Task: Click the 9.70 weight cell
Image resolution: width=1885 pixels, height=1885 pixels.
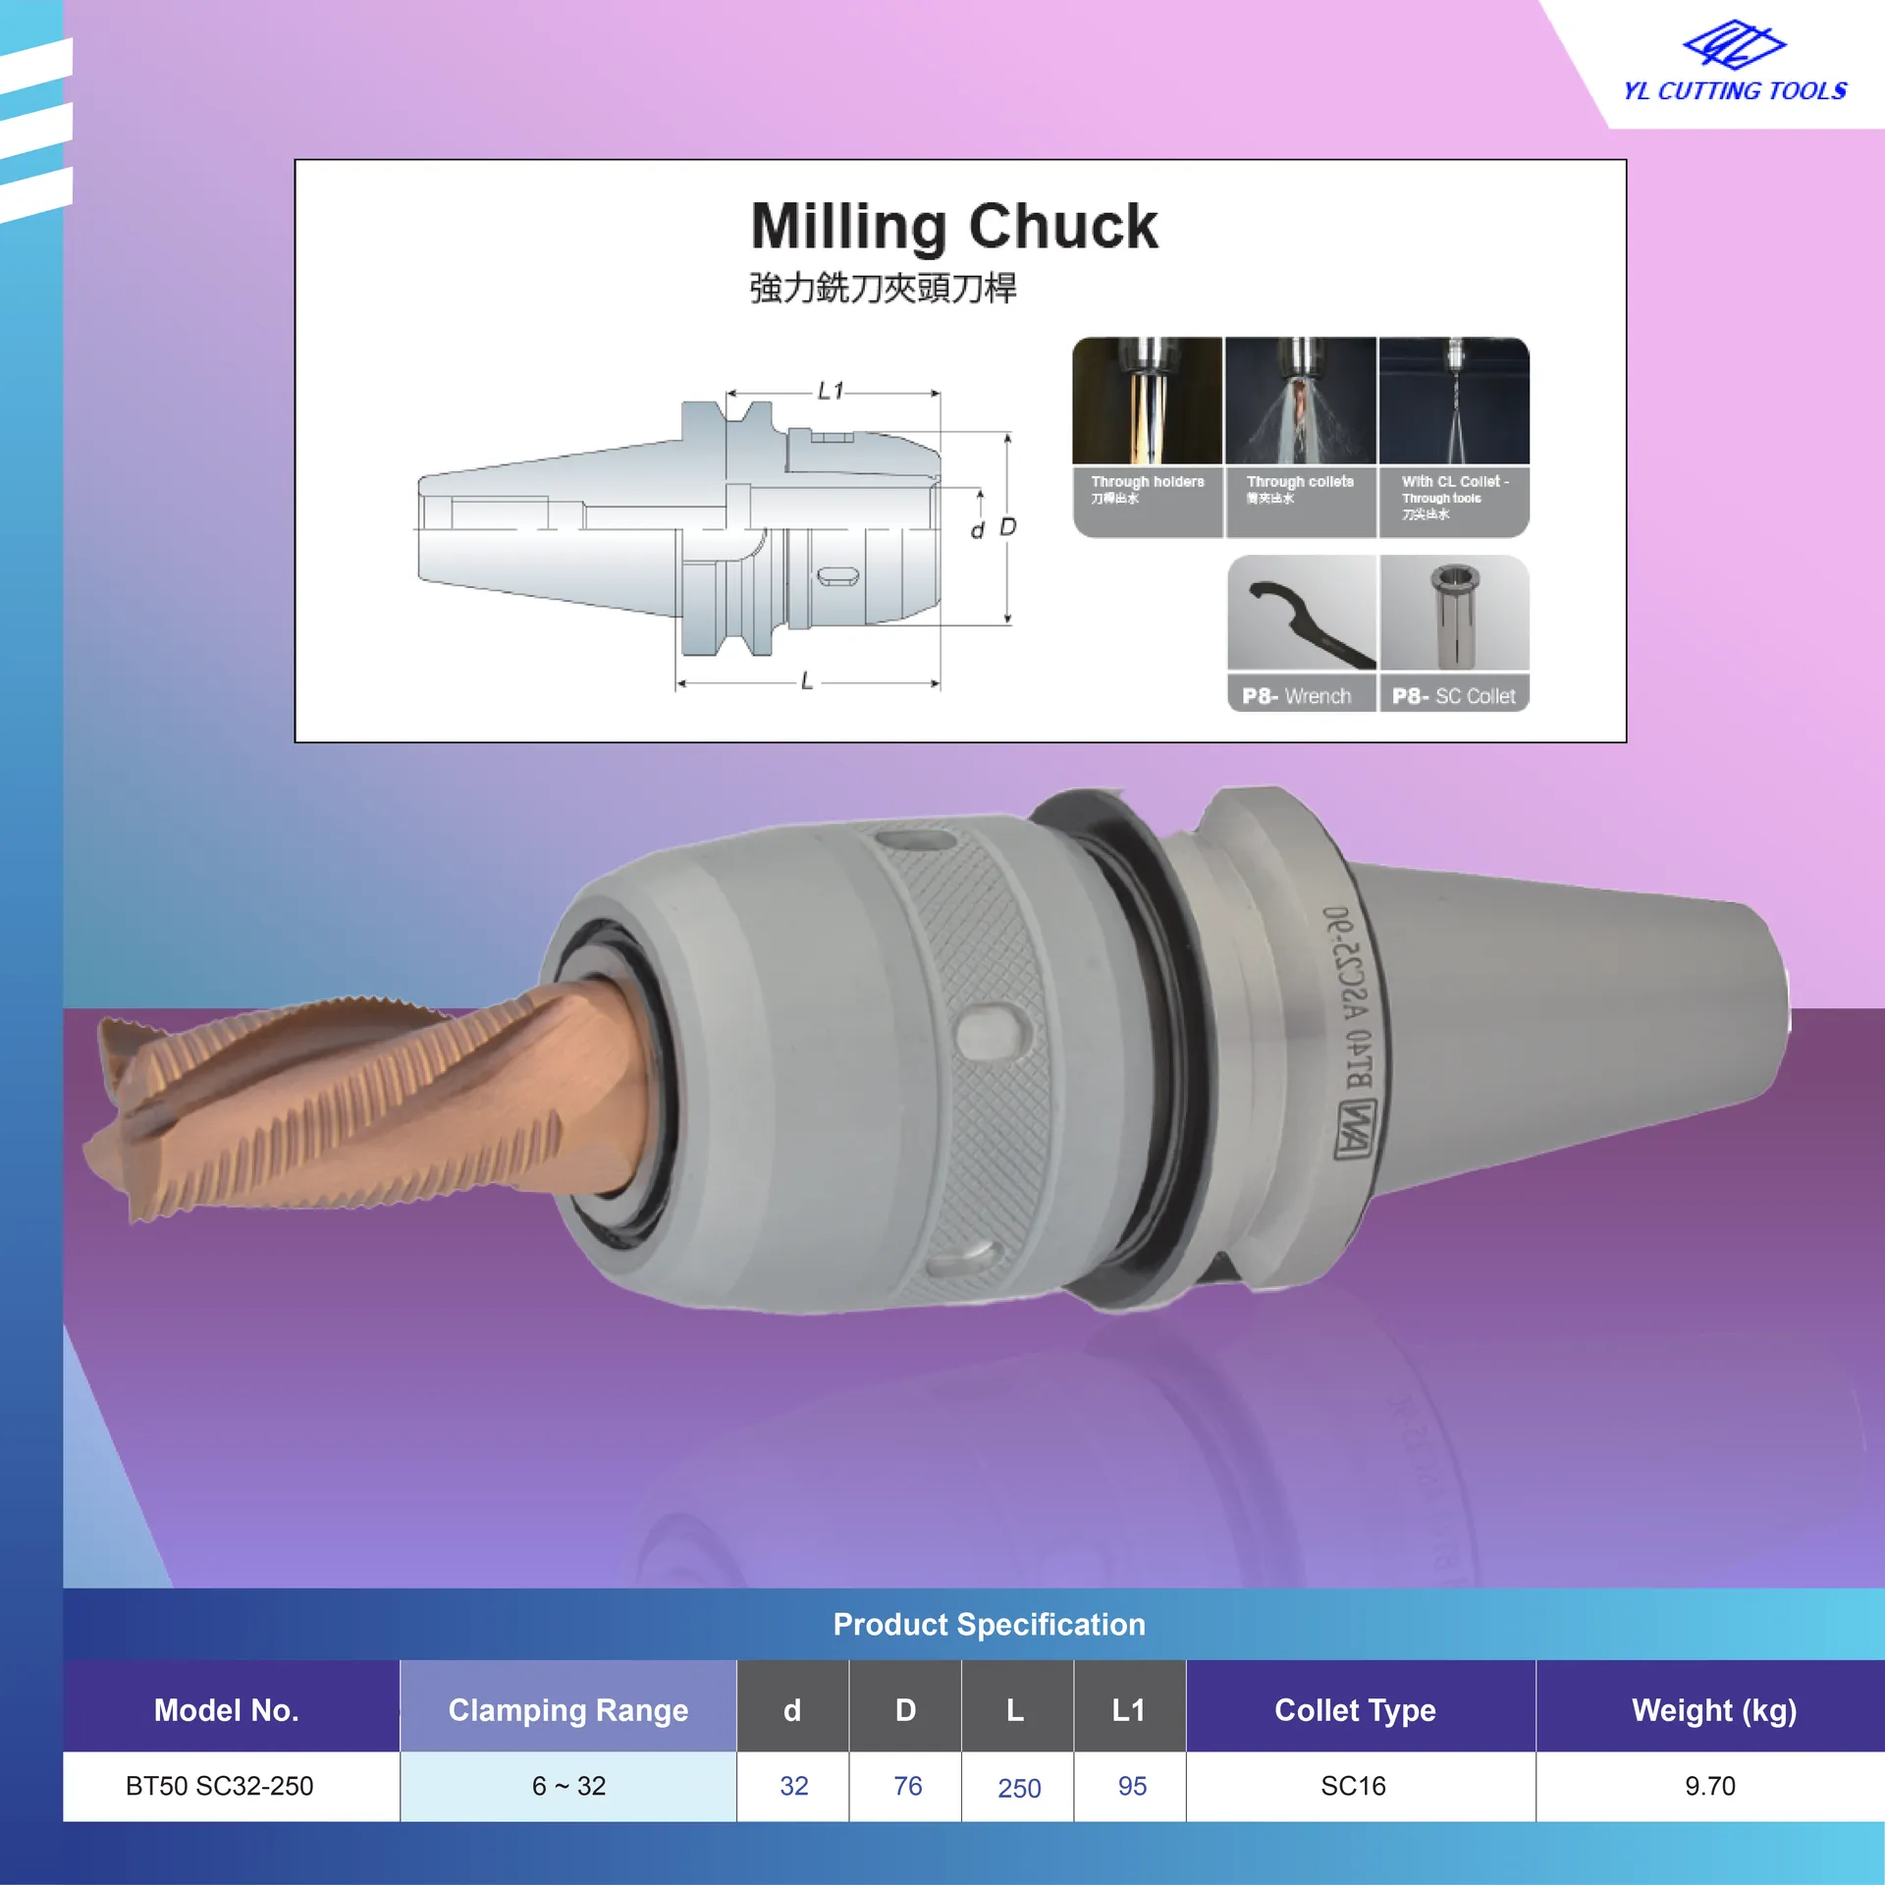Action: (1711, 1787)
